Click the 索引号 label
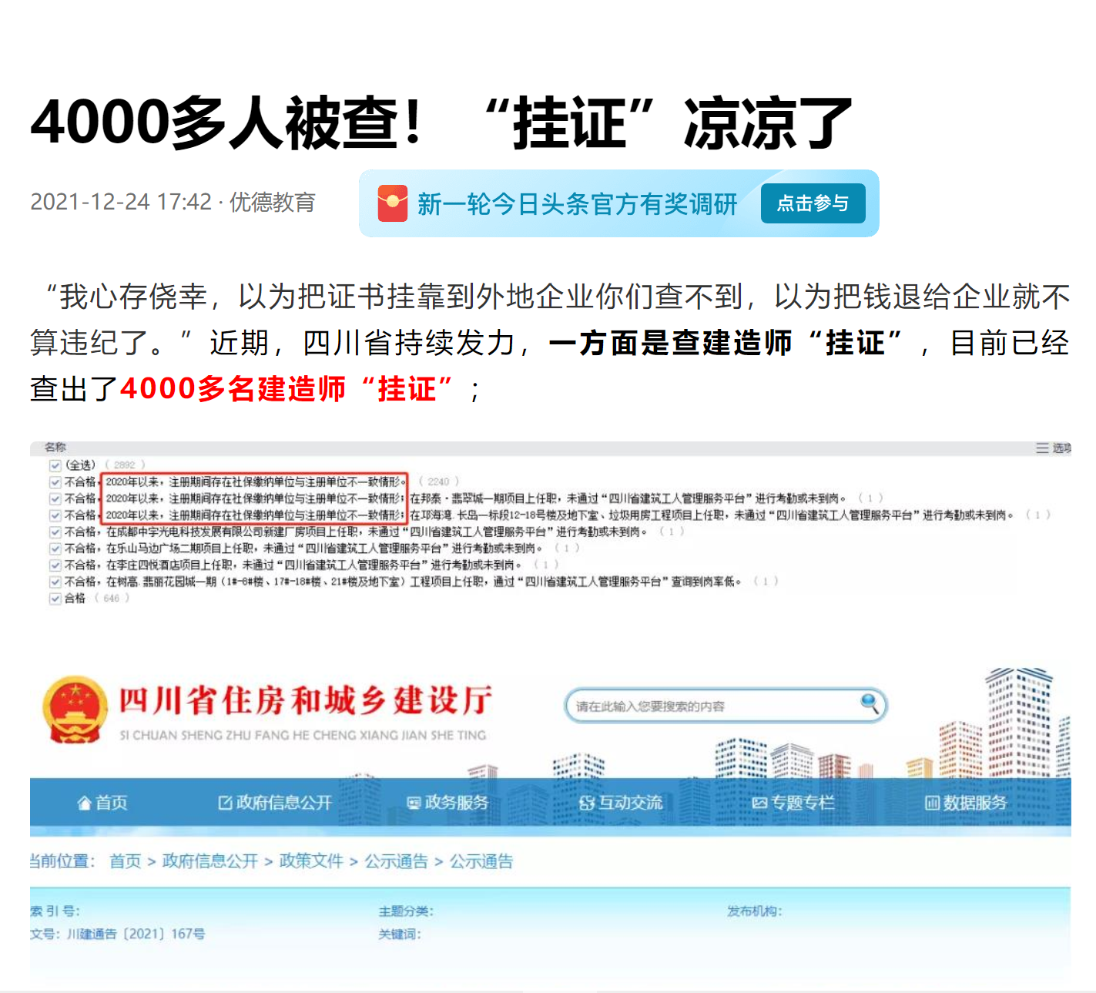The width and height of the screenshot is (1096, 993). pos(55,911)
